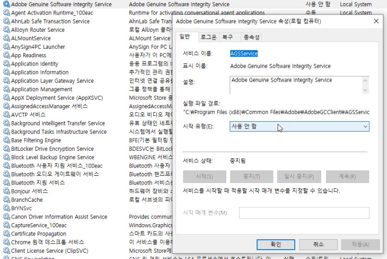
Task: Open the 시작 유형 startup type dropdown
Action: click(299, 126)
